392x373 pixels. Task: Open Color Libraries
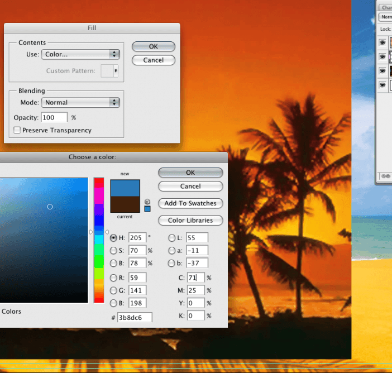[x=190, y=220]
